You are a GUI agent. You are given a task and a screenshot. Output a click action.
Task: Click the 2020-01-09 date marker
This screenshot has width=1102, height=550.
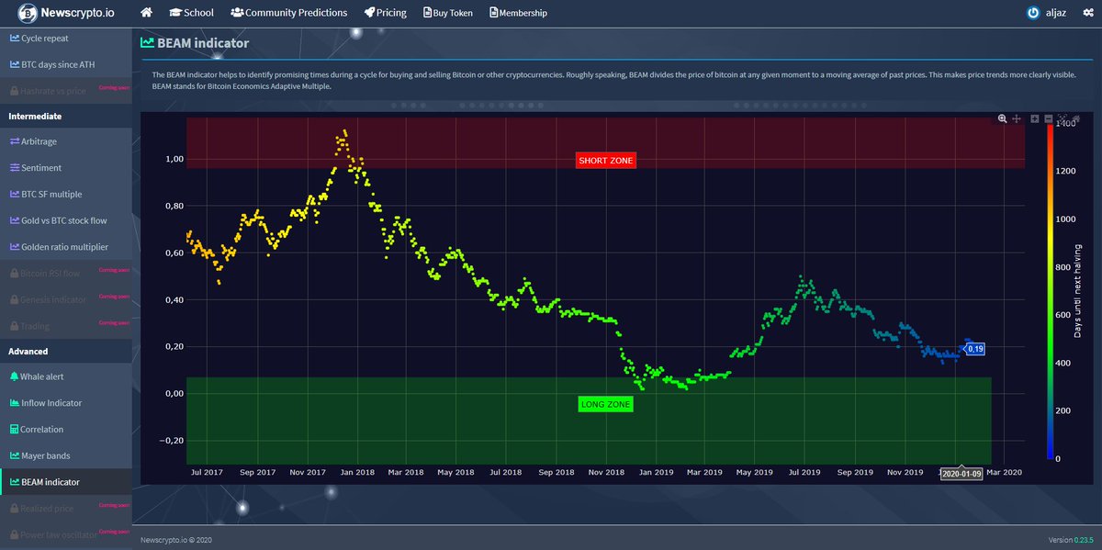pyautogui.click(x=961, y=472)
